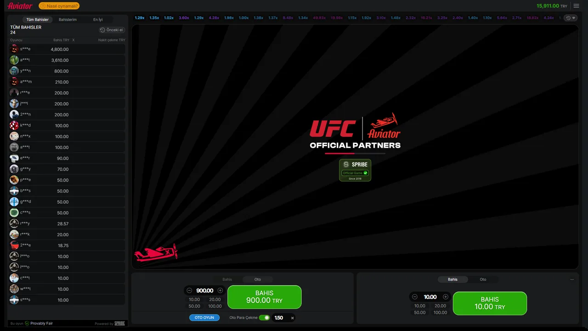Screen dimensions: 588x331
Task: Click the avatar of player w***t
Action: pos(14,289)
